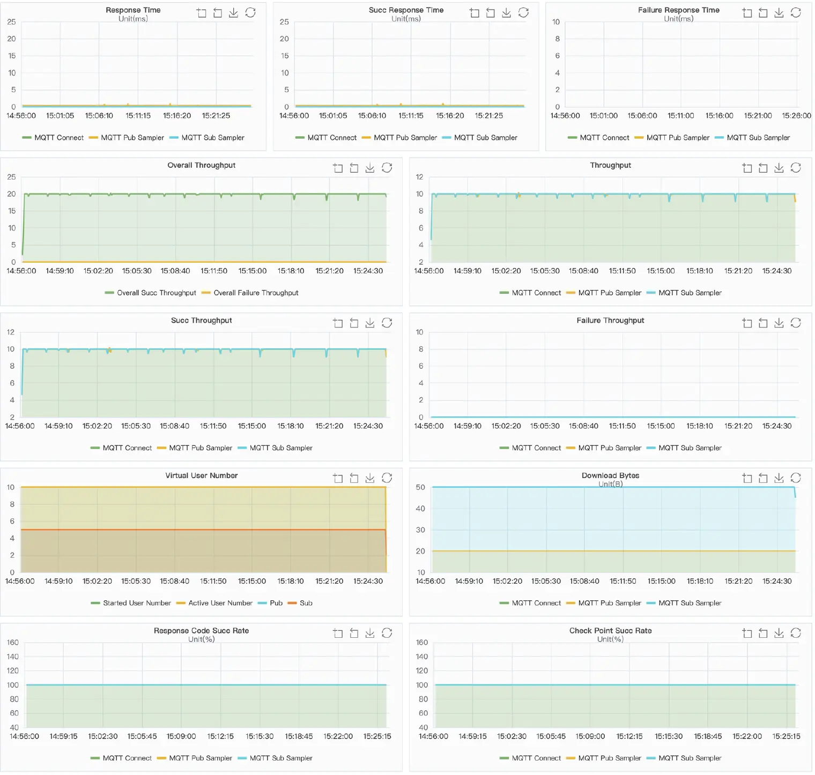Download Check Point Succ Rate chart image
815x775 pixels.
[780, 634]
